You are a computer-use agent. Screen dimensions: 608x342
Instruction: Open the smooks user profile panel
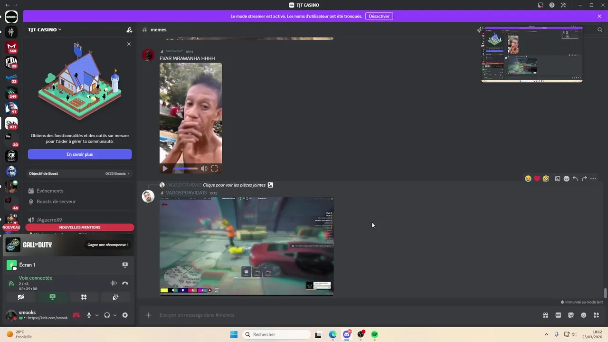pyautogui.click(x=37, y=315)
